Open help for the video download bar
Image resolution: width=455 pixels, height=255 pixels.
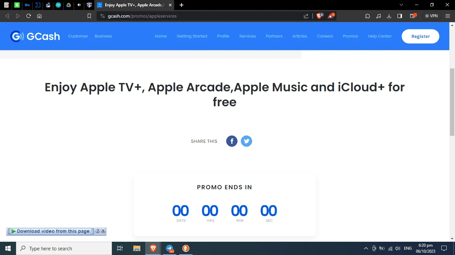tap(98, 231)
